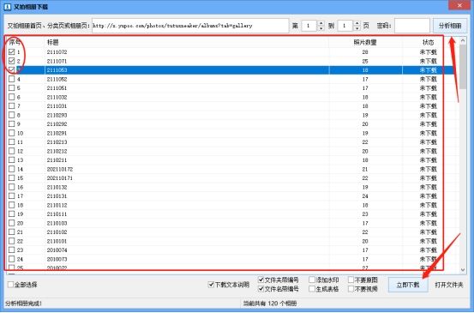
Task: Click the vertical scrollbar thumb
Action: [463, 68]
